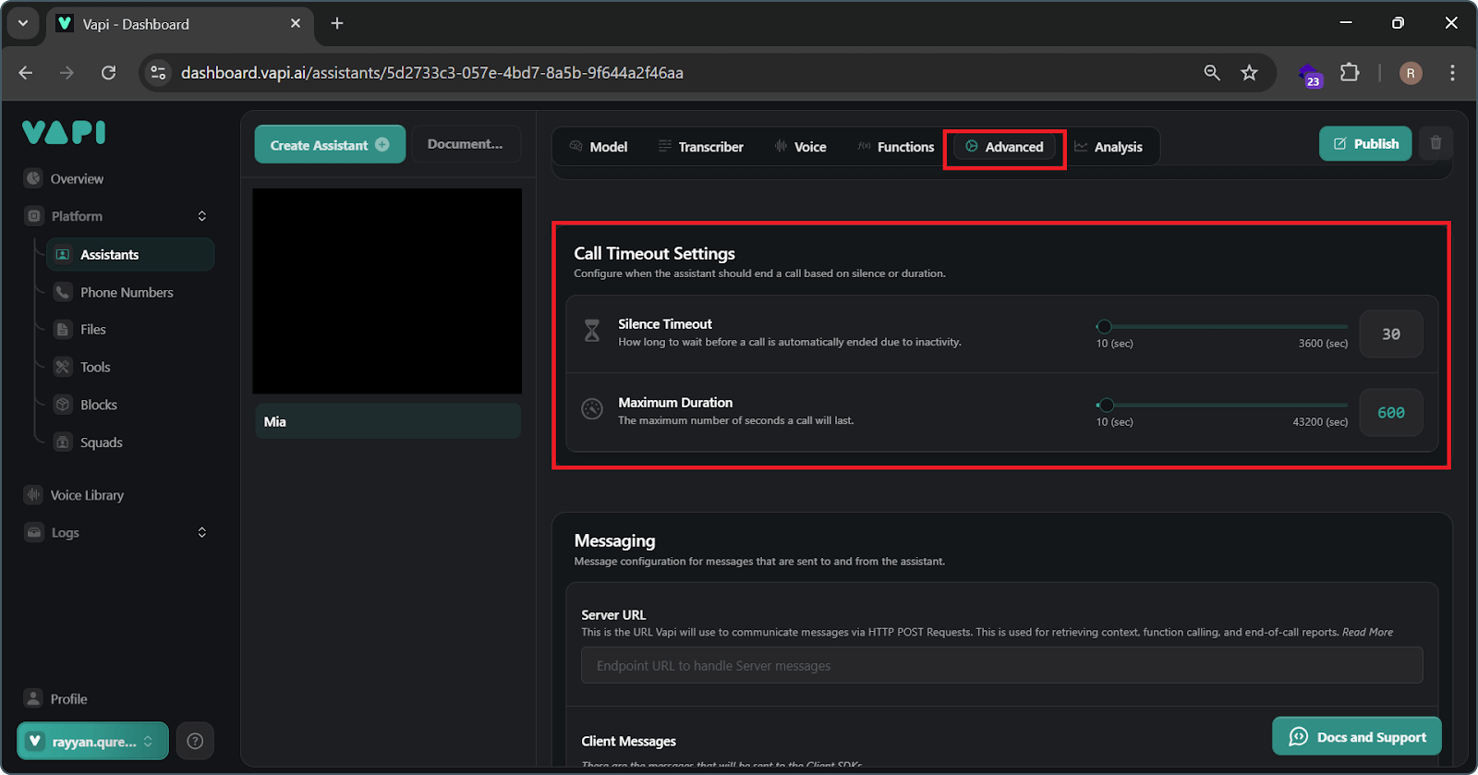
Task: Click the Platform section icon
Action: coord(34,216)
